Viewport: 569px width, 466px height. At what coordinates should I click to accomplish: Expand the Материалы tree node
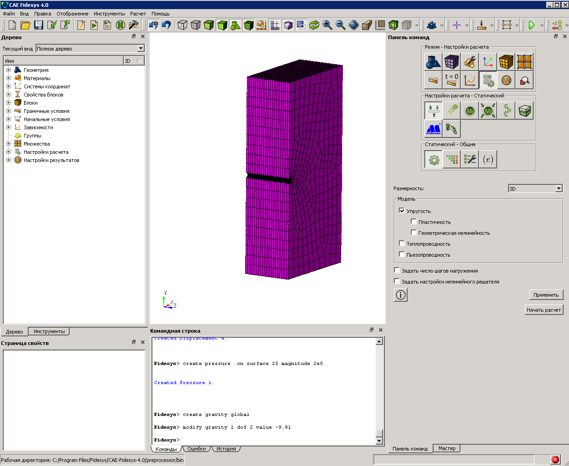8,78
